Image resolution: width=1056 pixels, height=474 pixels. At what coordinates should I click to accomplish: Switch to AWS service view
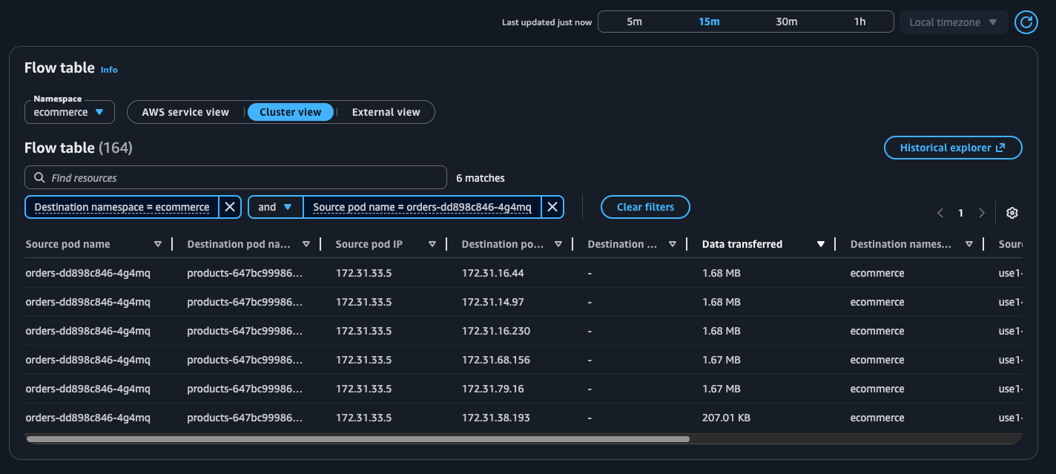tap(185, 112)
